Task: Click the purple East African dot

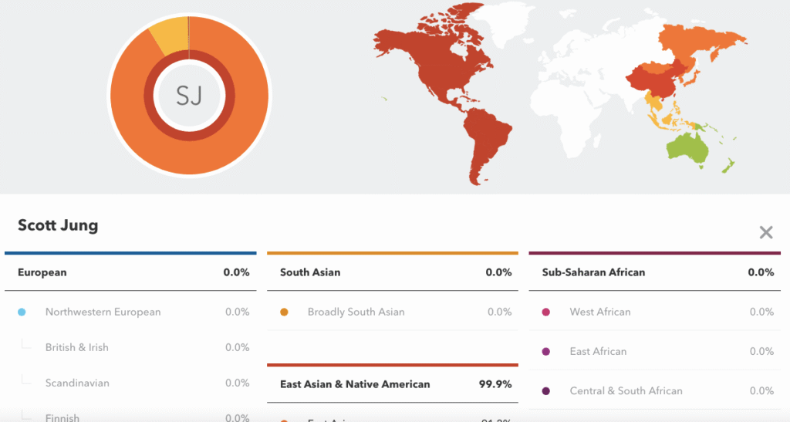Action: (x=546, y=351)
